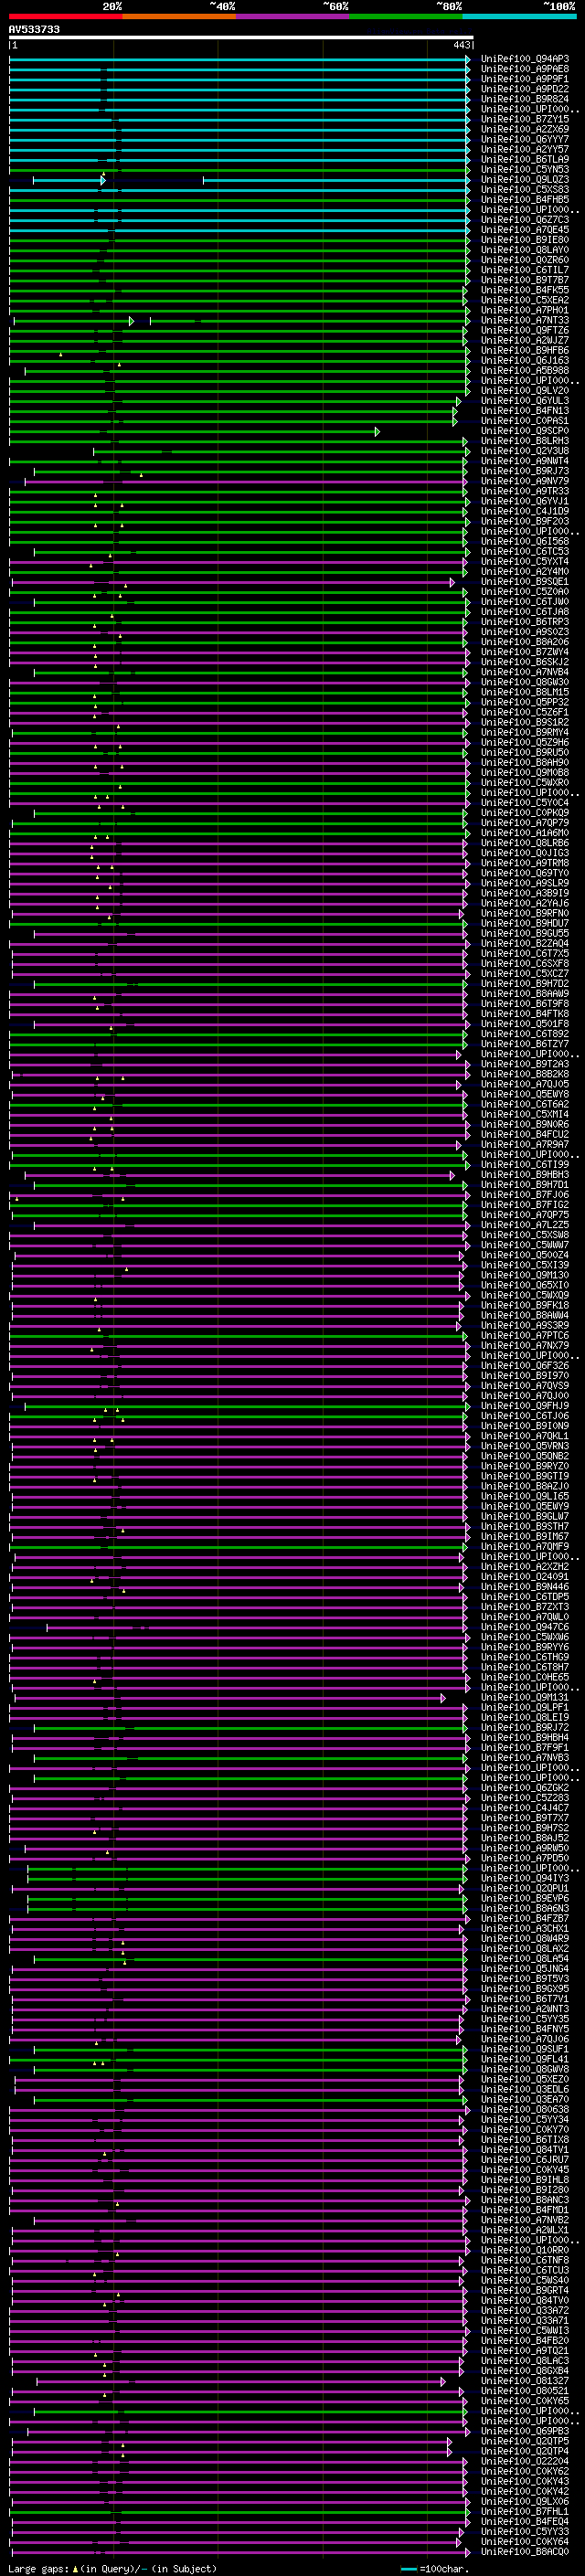The width and height of the screenshot is (585, 2576).
Task: Select label UniRef100_B9RMY4
Action: 525,732
